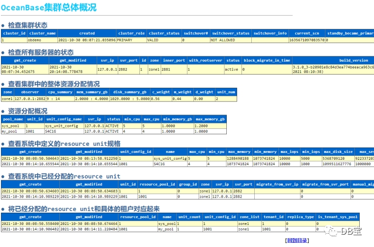Viewport: 374px width, 247px height.
Task: Click the heading about 租户对应起来
Action: click(84, 209)
